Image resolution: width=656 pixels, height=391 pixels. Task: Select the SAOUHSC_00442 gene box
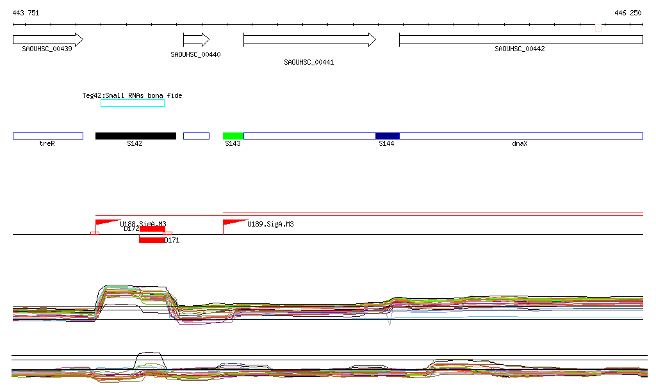point(520,40)
